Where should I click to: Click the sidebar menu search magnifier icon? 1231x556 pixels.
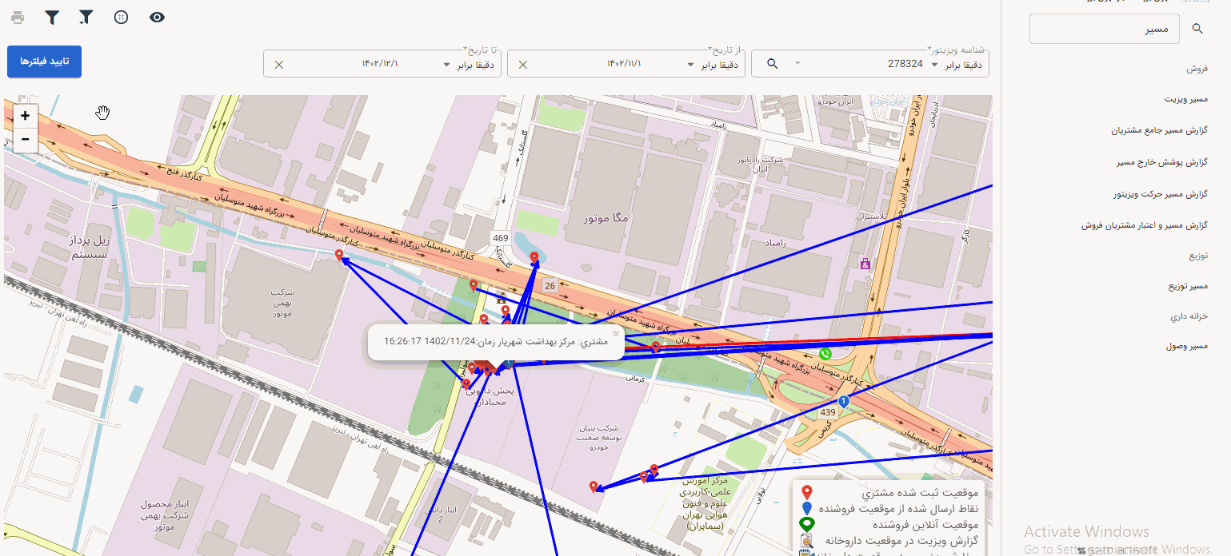1197,29
